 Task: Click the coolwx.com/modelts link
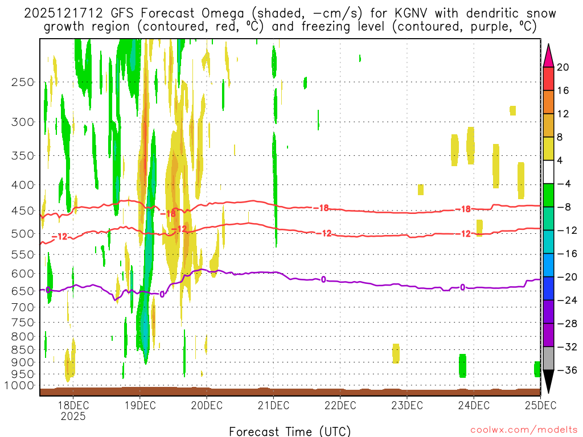[524, 430]
